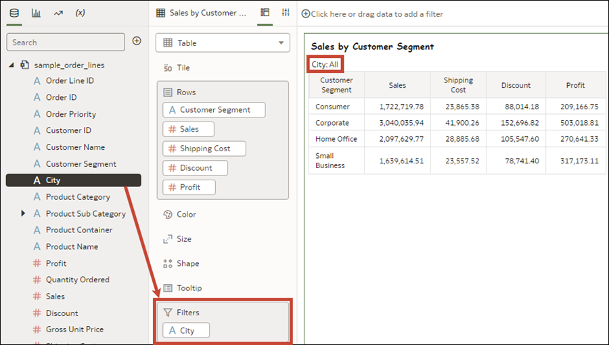Select the Grammar panel layout icon
Viewport: 609px width, 345px height.
[265, 13]
